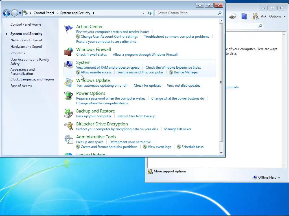
Task: Click the Help window scrollbar down arrow
Action: 284,165
